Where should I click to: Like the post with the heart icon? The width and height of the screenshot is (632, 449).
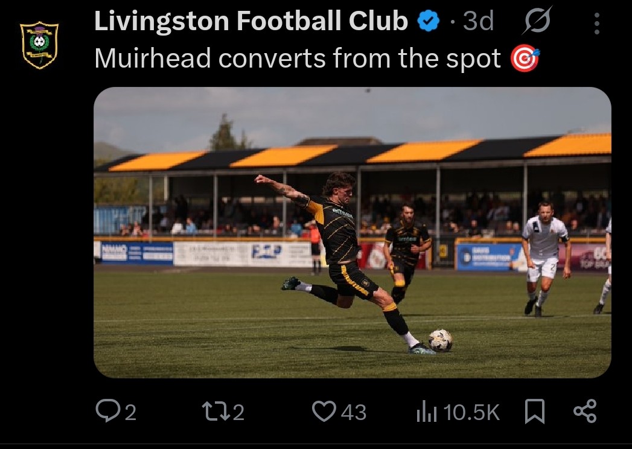pyautogui.click(x=324, y=412)
